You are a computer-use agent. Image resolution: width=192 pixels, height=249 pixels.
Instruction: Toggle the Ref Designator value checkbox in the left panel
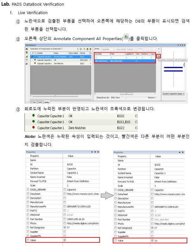65,227
